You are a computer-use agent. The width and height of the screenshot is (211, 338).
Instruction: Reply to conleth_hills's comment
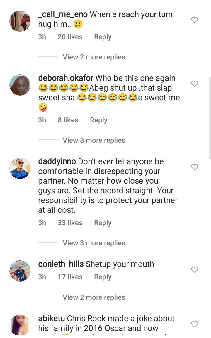103,277
